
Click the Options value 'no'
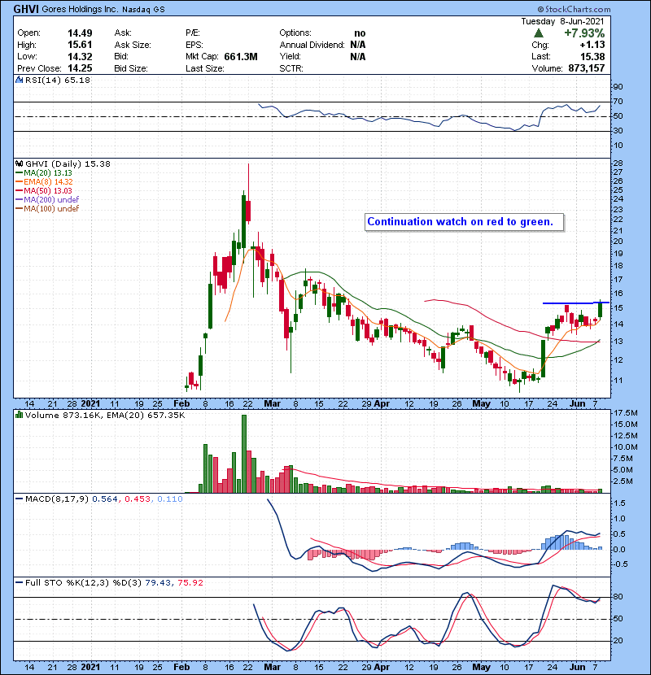coord(360,33)
